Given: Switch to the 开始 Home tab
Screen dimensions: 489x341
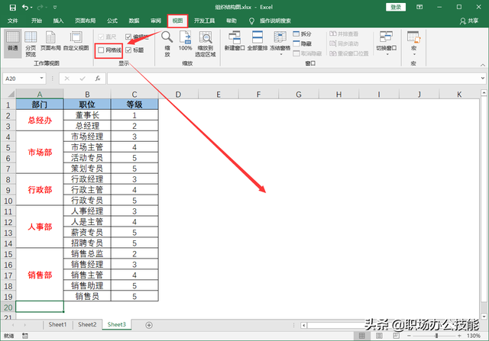Looking at the screenshot, I should [37, 21].
